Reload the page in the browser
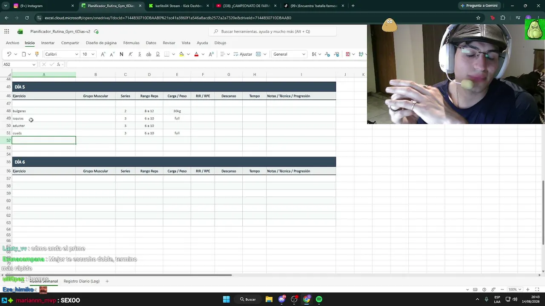This screenshot has height=306, width=545. coord(27,18)
